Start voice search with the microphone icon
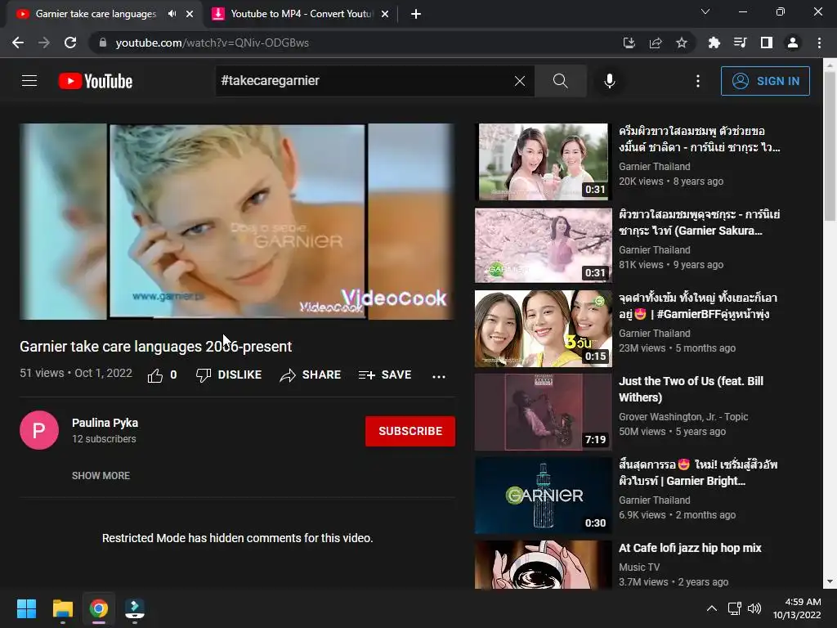 pyautogui.click(x=609, y=81)
